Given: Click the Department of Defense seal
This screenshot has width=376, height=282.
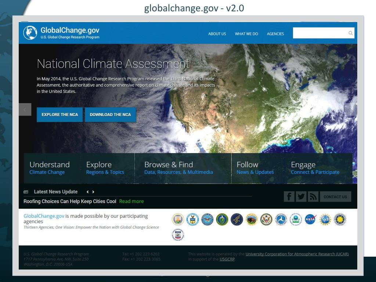Looking at the screenshot, I should tap(207, 220).
